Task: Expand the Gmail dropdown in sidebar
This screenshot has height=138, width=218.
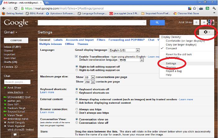Action: [x=11, y=32]
